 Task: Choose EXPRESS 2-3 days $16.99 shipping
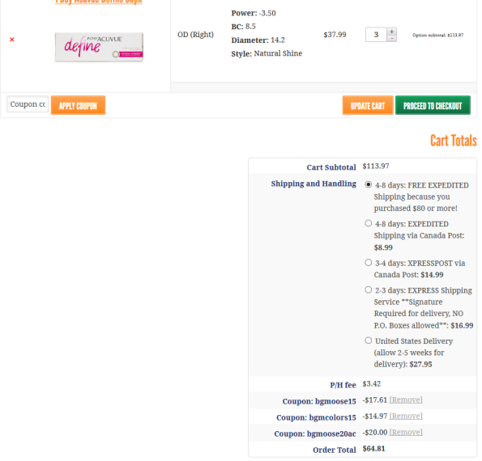click(x=369, y=290)
